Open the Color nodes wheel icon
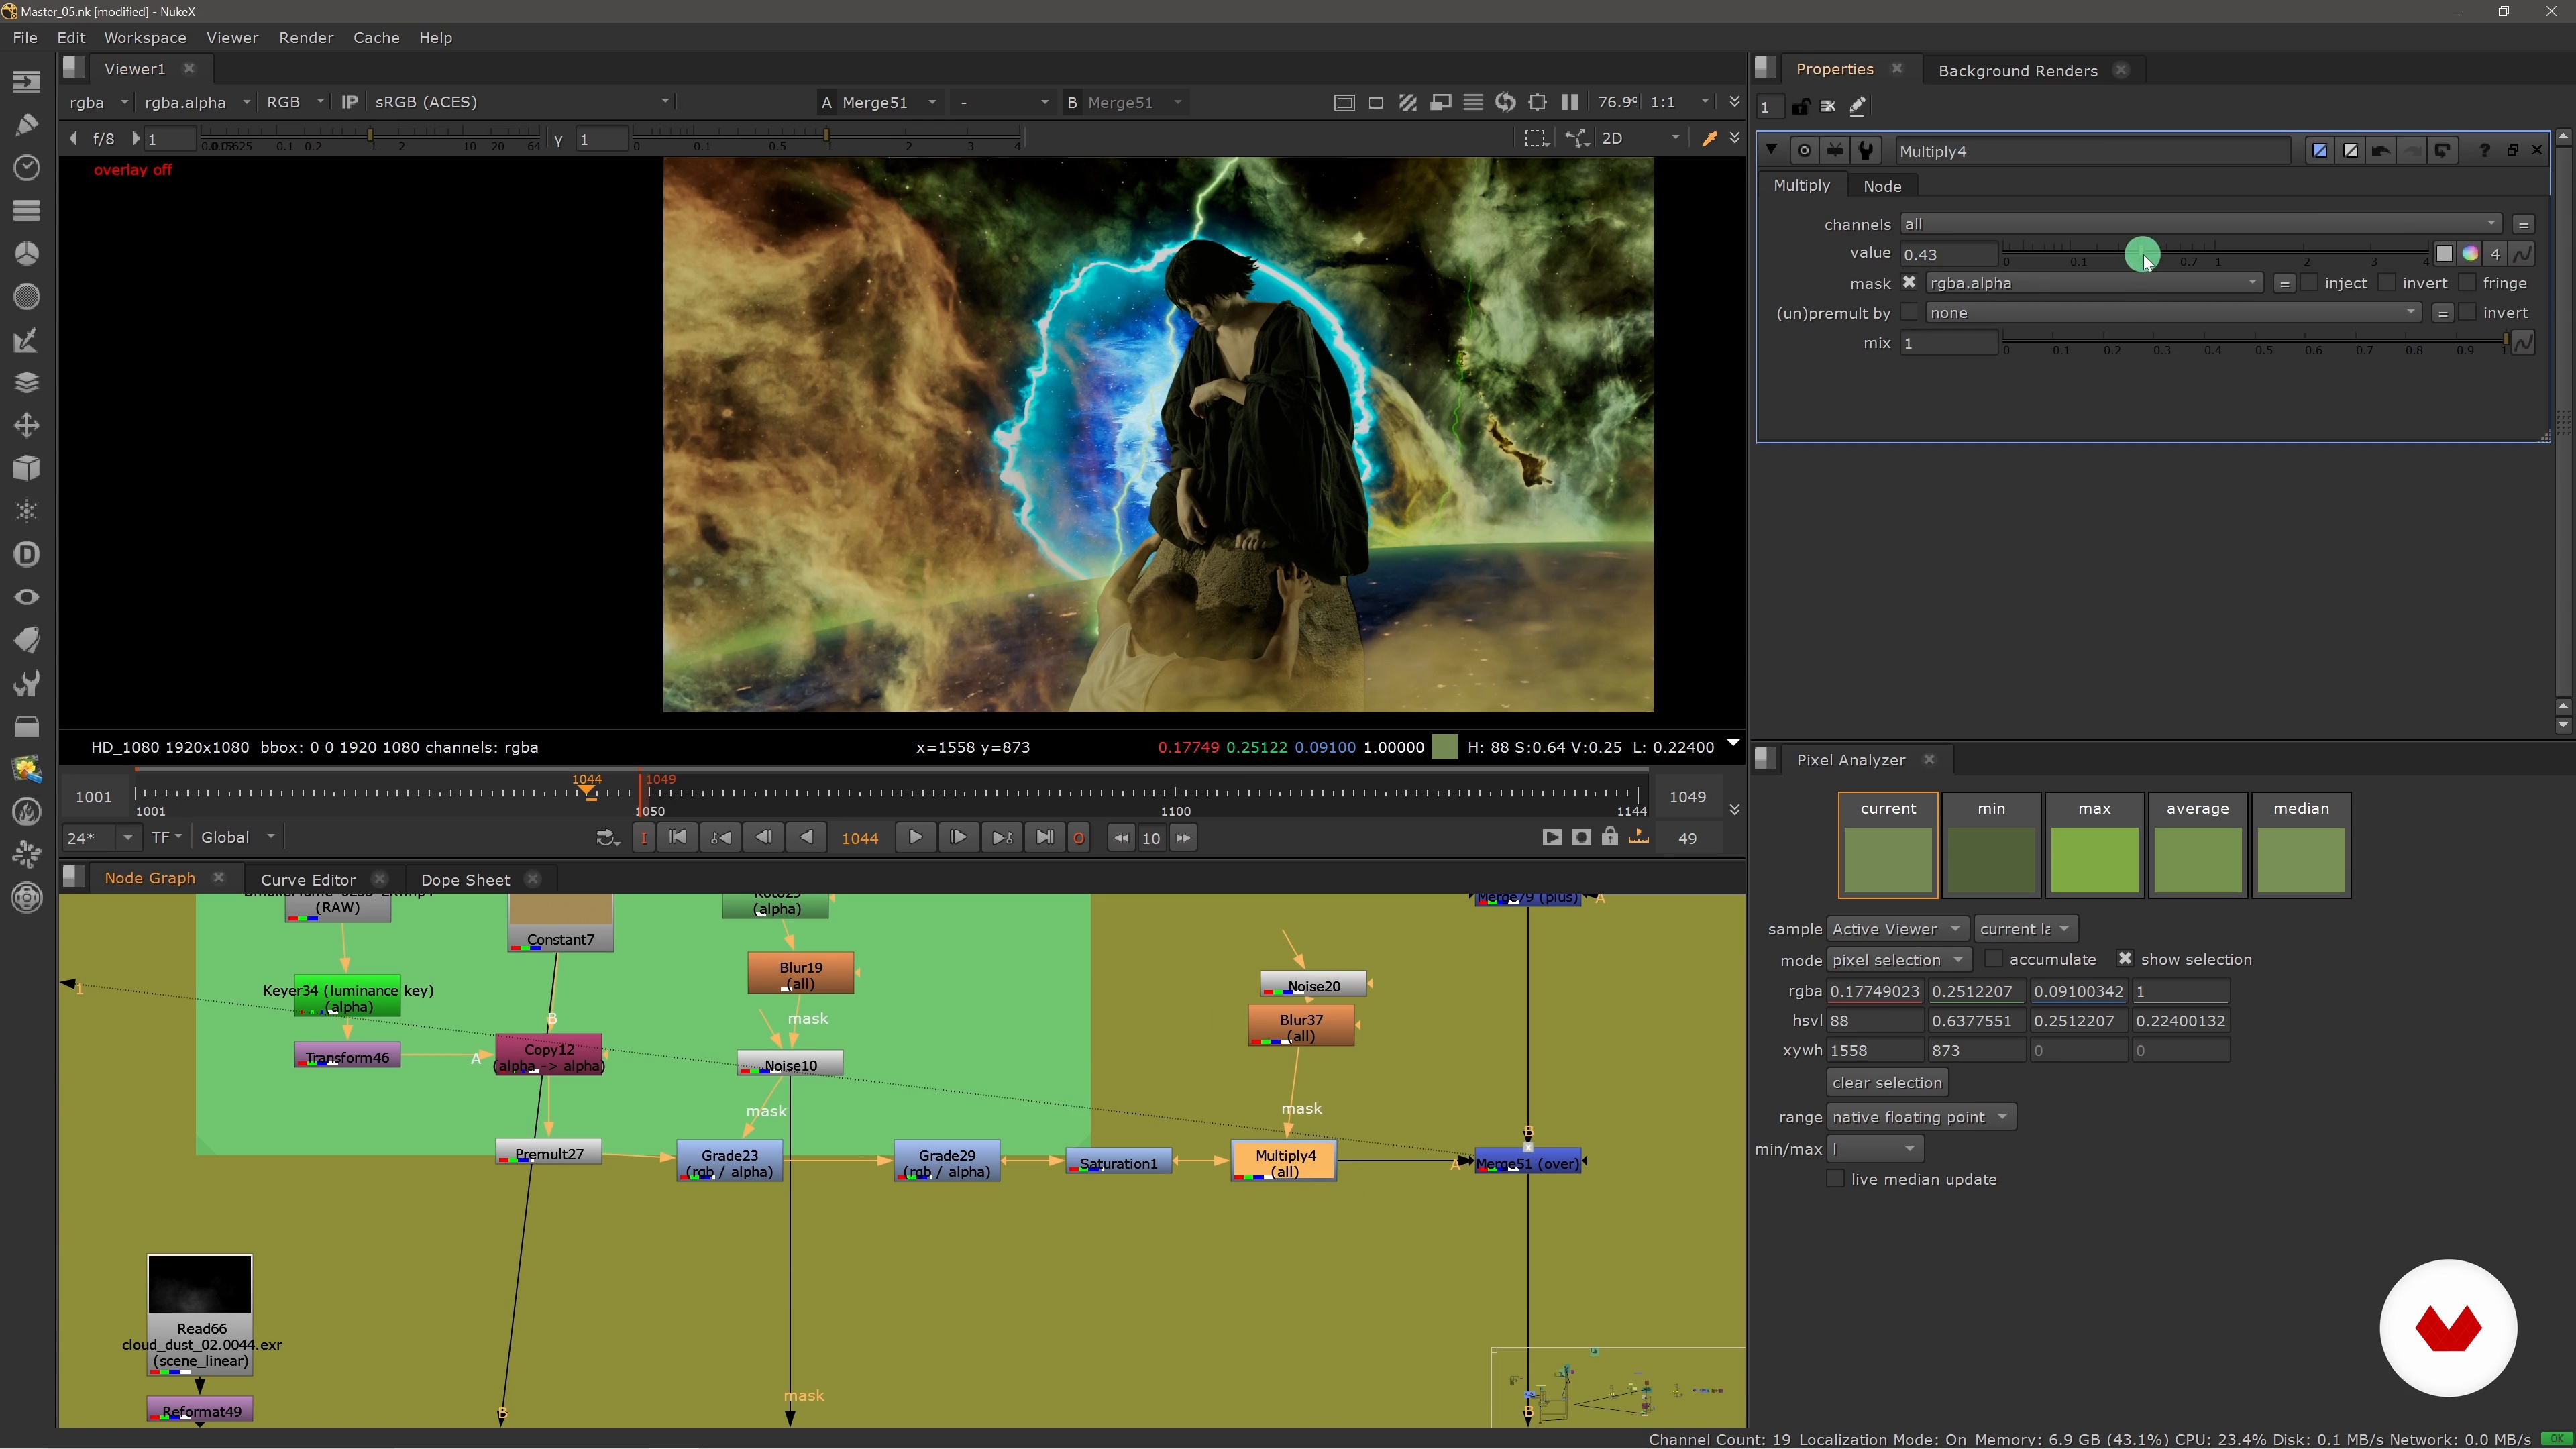 [27, 253]
